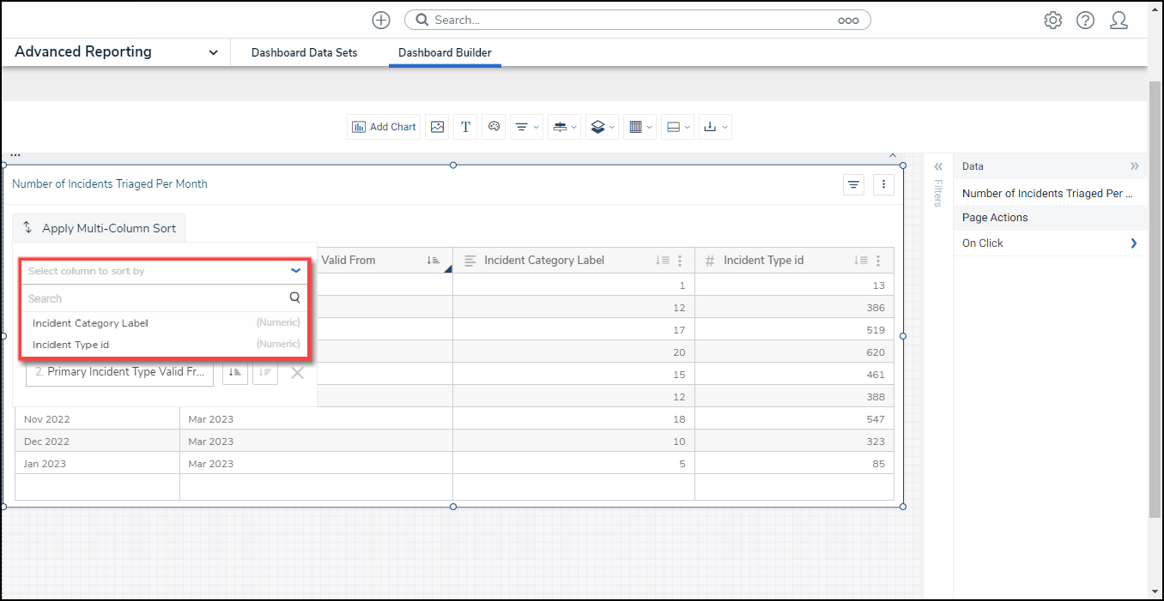Screen dimensions: 1164x601
Task: Click the sort column Search field
Action: click(155, 298)
